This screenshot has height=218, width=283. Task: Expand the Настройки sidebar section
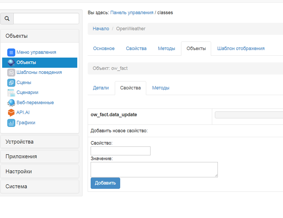[40, 171]
